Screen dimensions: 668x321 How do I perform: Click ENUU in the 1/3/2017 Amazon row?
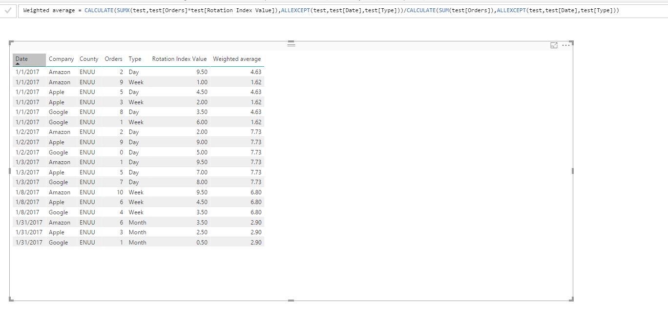tap(87, 162)
